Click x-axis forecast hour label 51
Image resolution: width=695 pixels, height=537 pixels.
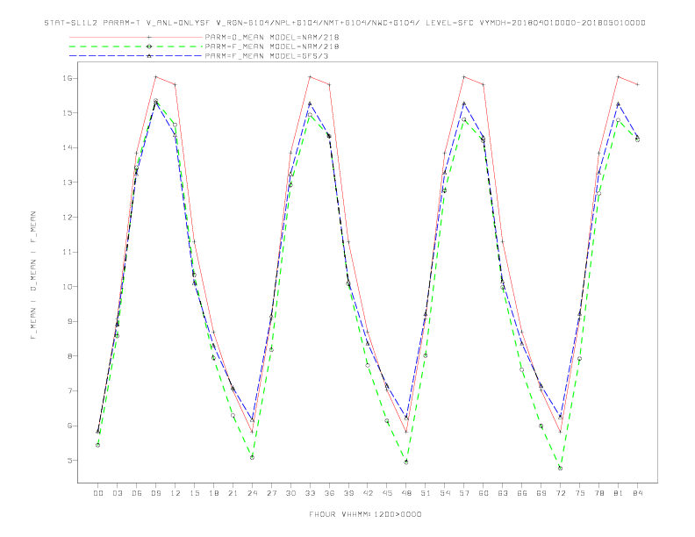pyautogui.click(x=426, y=493)
